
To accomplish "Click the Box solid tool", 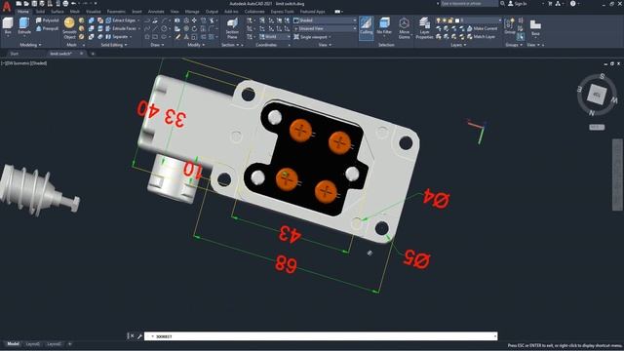I will tap(8, 26).
